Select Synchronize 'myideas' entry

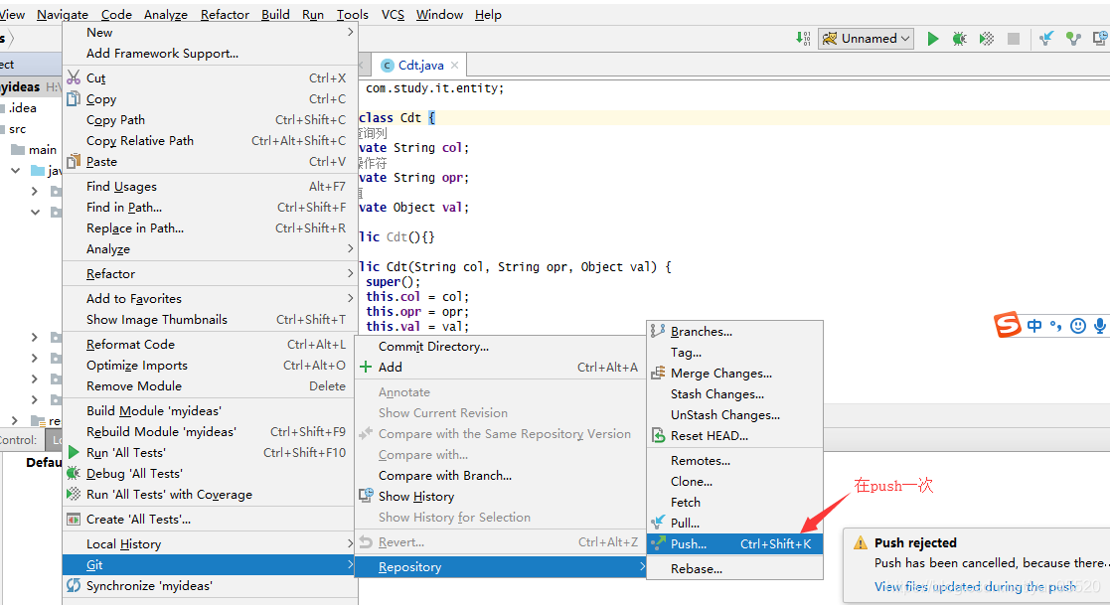pos(210,585)
